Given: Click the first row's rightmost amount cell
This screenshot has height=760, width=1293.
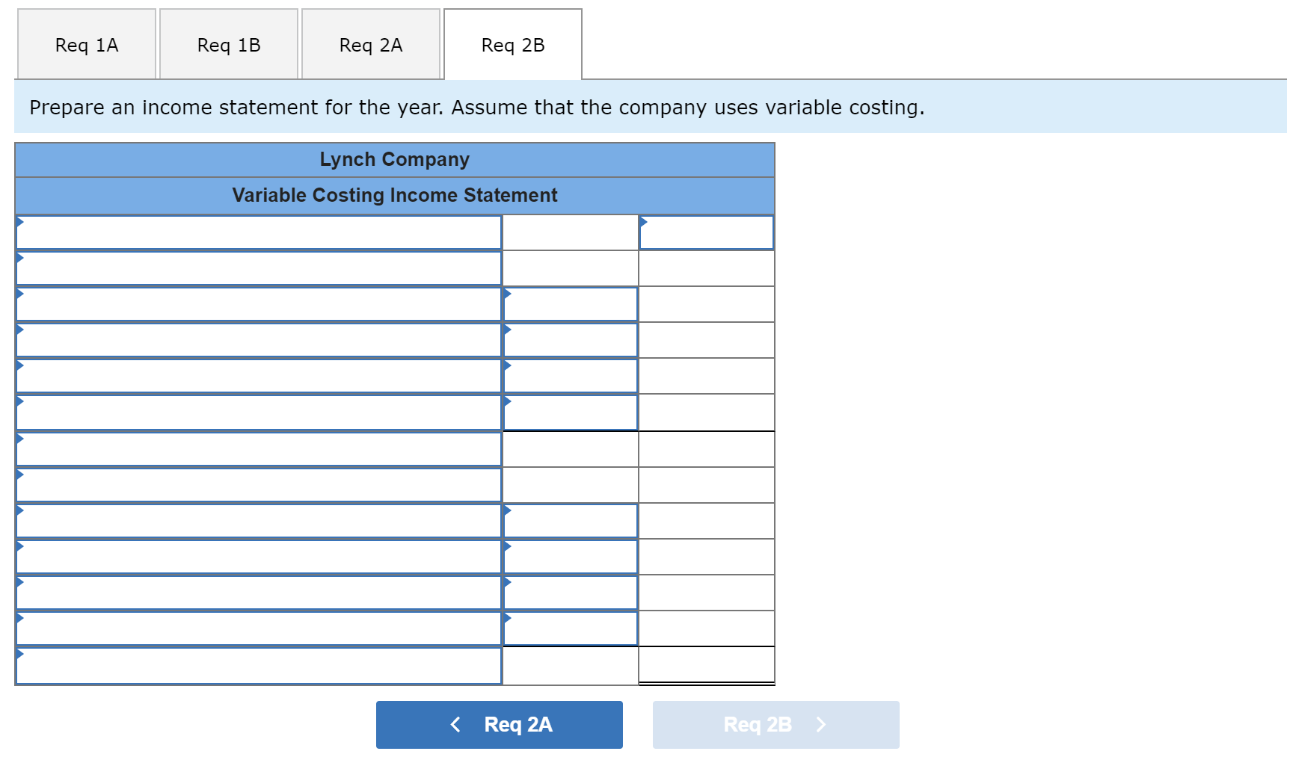Looking at the screenshot, I should click(706, 232).
